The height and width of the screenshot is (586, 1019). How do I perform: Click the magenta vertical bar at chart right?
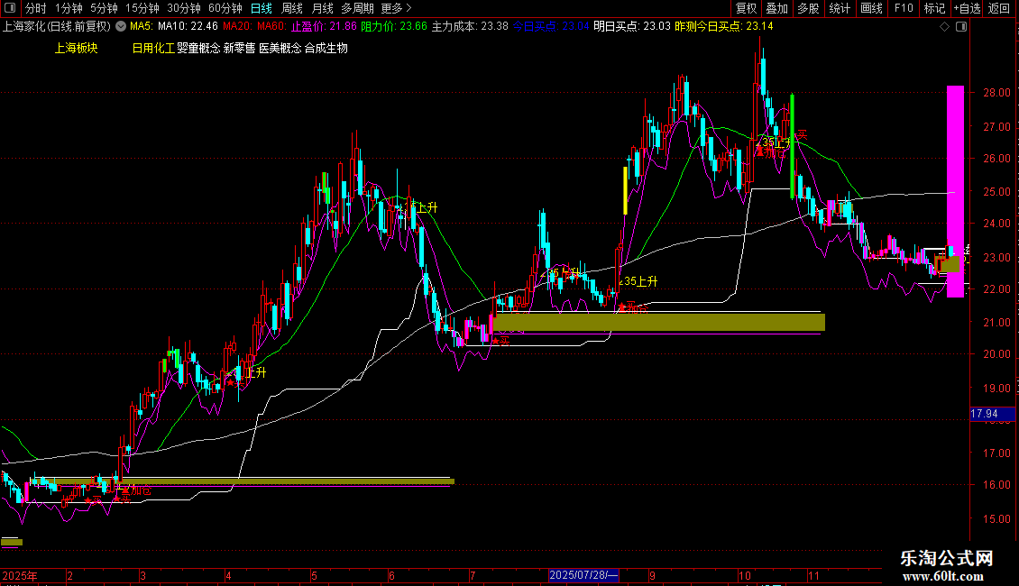(955, 192)
